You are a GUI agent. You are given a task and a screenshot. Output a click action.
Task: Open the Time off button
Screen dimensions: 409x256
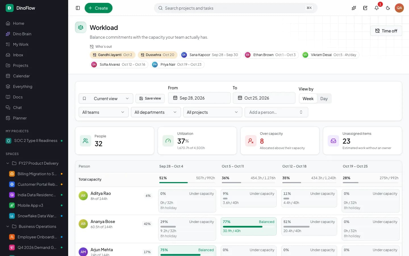(x=386, y=31)
